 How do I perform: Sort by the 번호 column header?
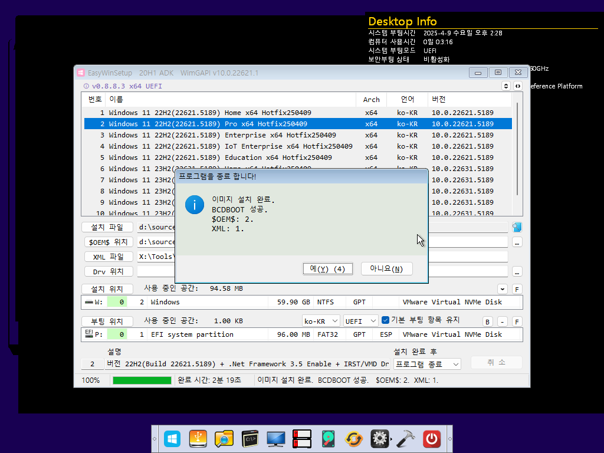click(x=95, y=99)
